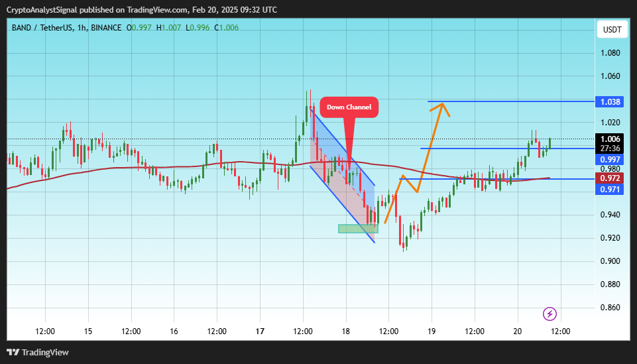
Task: Click bold date 17 on the time axis
Action: [x=260, y=332]
